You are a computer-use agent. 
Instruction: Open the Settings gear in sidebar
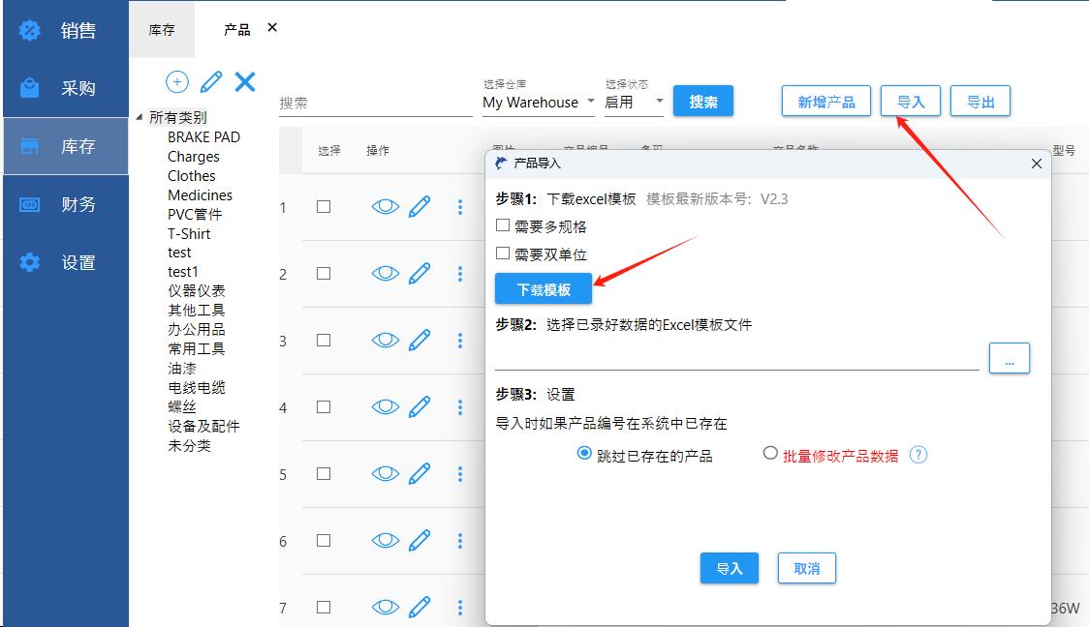click(x=64, y=262)
